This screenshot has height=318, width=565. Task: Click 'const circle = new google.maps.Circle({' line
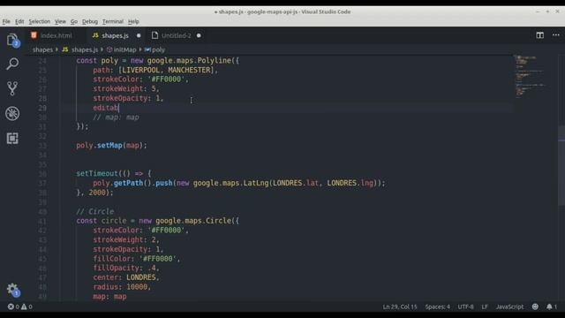[x=157, y=221]
